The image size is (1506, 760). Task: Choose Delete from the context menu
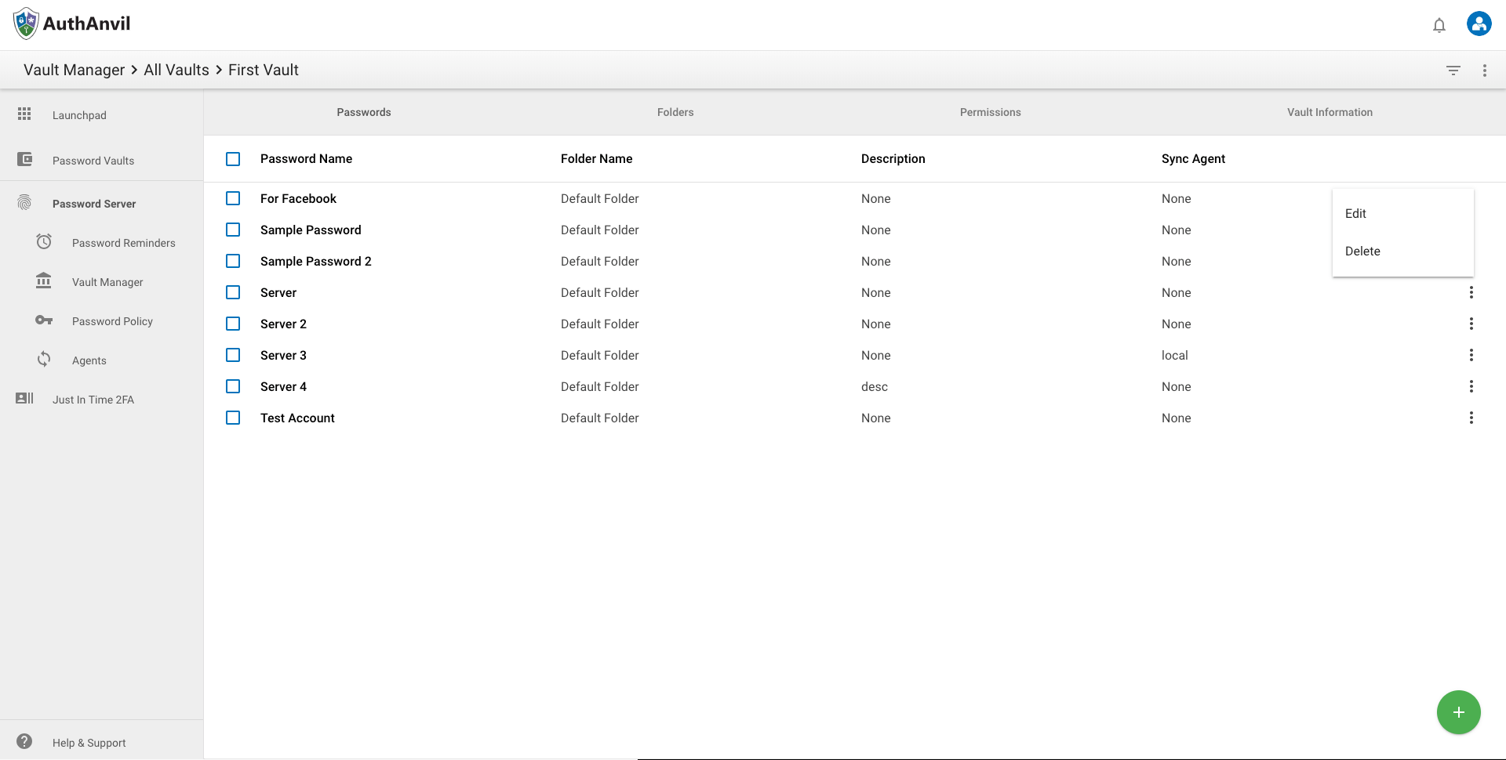tap(1403, 251)
